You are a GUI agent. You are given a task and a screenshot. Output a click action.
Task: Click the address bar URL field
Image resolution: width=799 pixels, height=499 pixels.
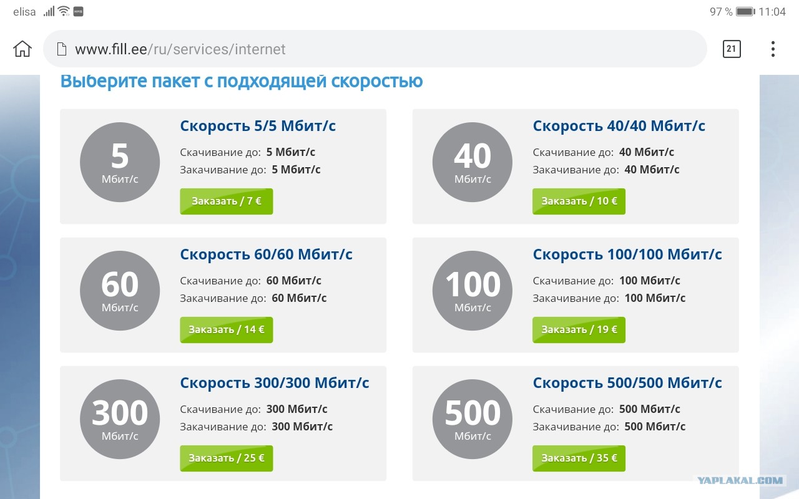(x=375, y=49)
